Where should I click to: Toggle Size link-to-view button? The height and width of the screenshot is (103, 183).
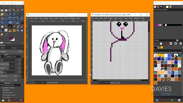point(23,60)
